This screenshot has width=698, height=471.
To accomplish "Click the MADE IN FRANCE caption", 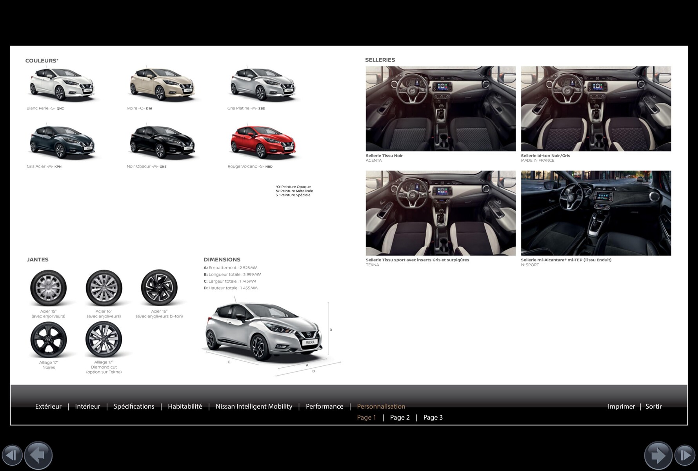I will [538, 161].
